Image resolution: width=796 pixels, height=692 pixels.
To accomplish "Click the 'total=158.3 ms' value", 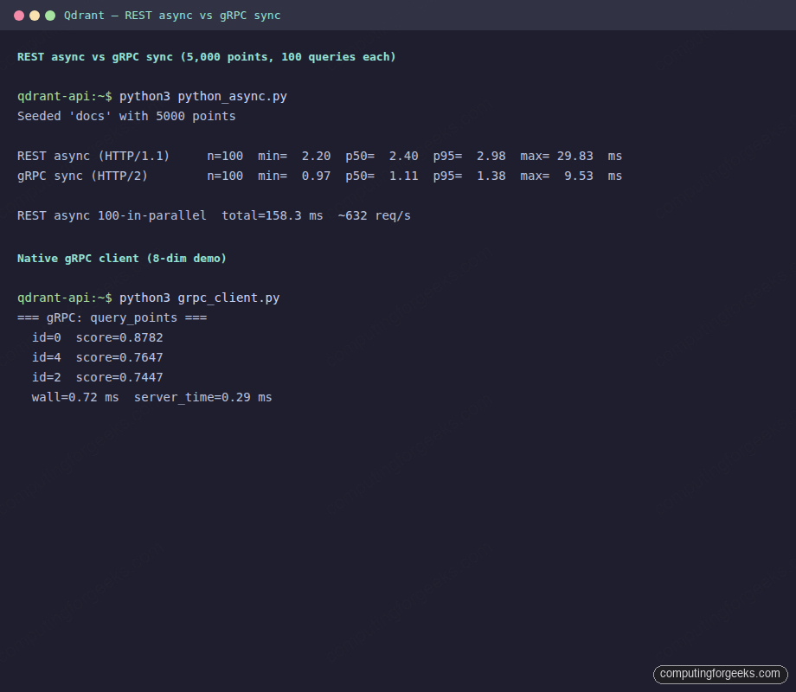I will [272, 215].
